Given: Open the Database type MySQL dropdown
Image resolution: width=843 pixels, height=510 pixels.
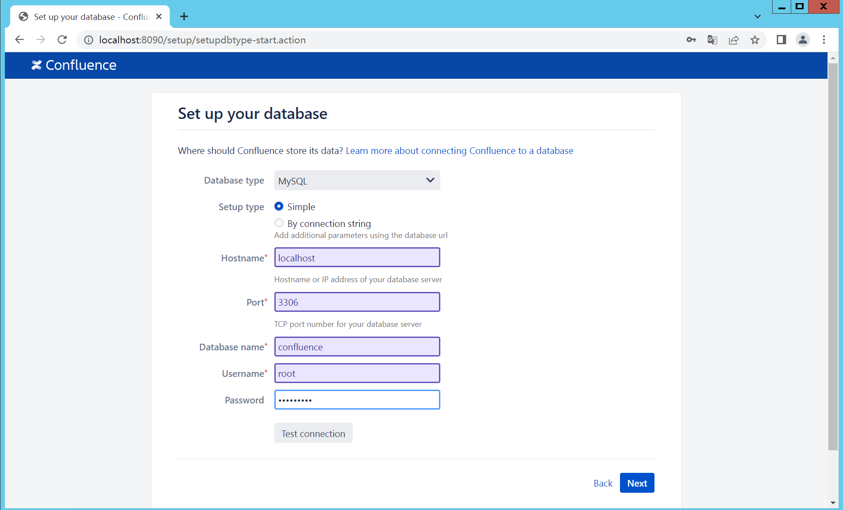Looking at the screenshot, I should coord(357,180).
